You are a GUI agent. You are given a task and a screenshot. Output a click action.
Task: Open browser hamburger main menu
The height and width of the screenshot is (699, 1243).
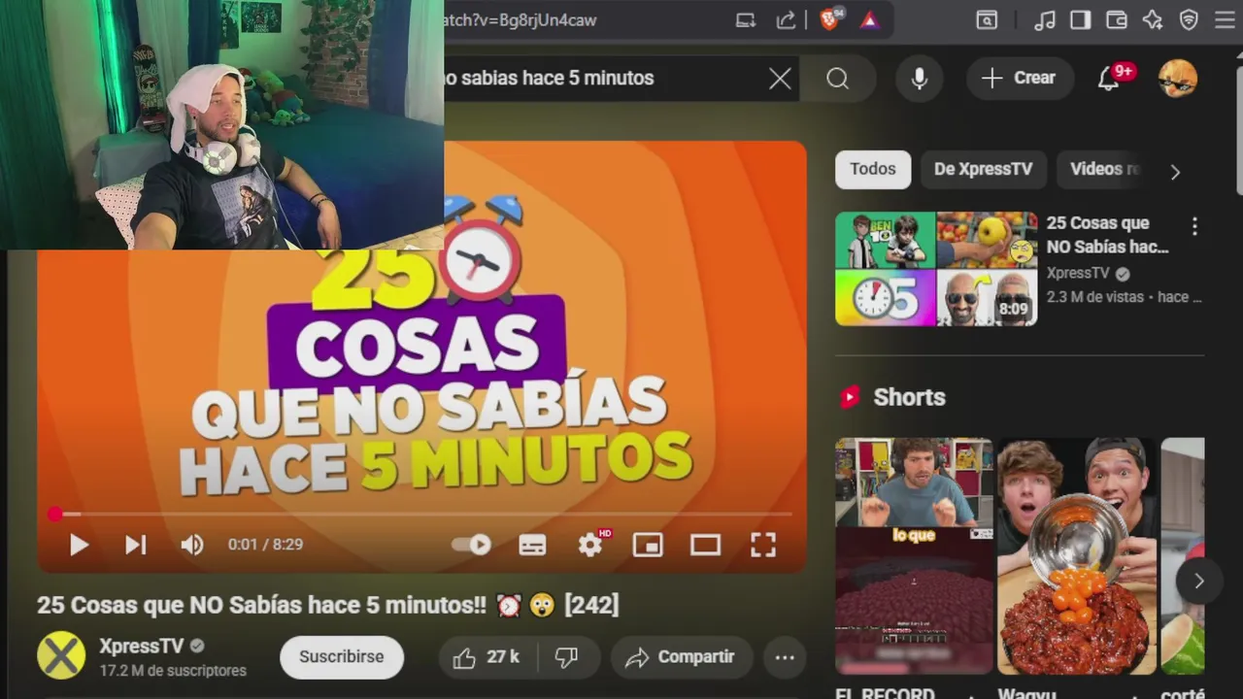[1225, 19]
